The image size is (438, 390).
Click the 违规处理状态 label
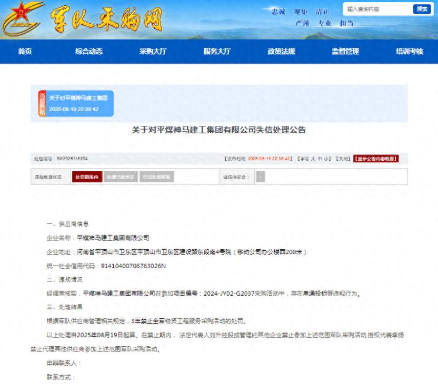49,177
